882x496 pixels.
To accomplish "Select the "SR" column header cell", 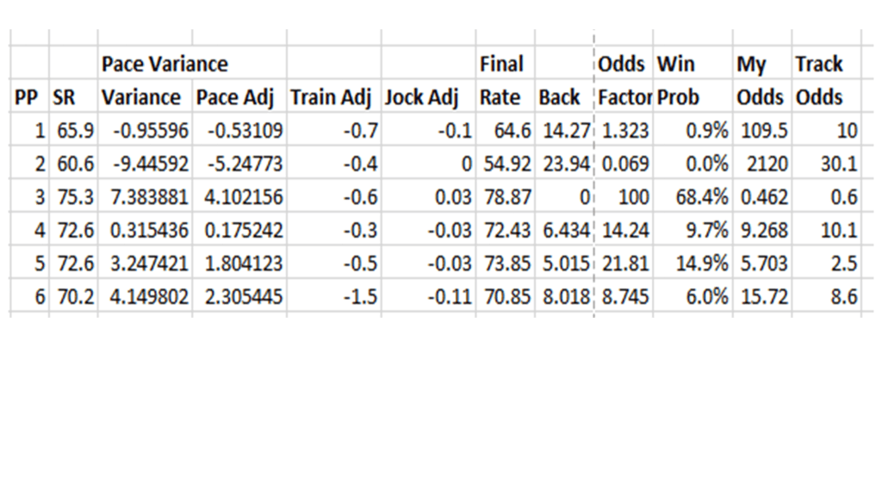I will [x=65, y=97].
